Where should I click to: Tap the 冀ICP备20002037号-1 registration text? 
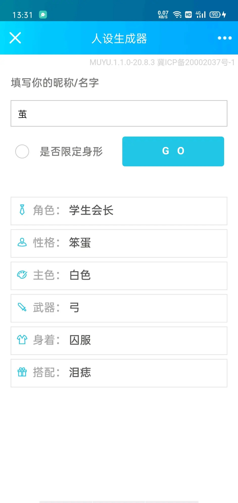196,62
